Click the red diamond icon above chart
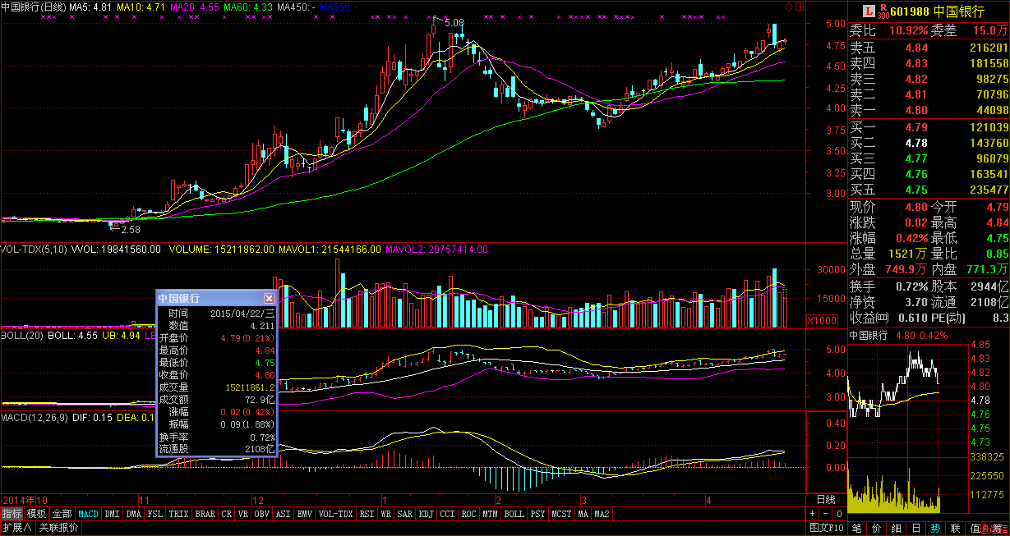This screenshot has height=536, width=1010. click(788, 7)
